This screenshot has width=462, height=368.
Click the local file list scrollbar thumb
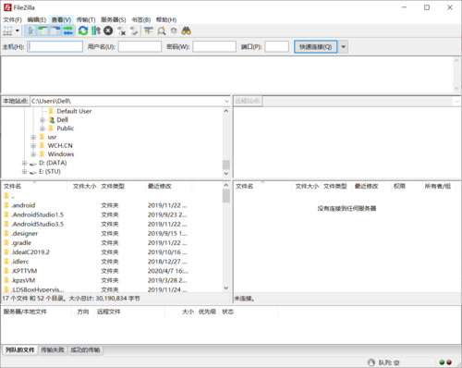point(226,196)
